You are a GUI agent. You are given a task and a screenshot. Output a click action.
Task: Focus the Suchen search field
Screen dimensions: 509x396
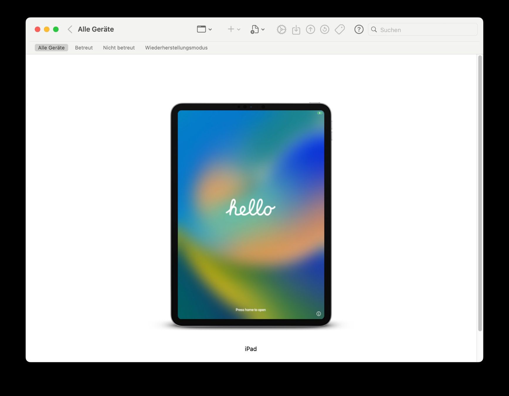pyautogui.click(x=423, y=30)
